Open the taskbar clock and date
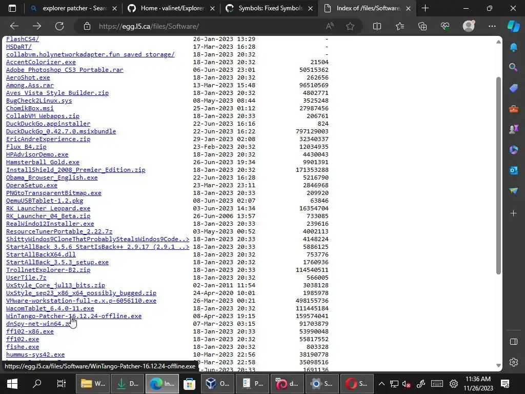The image size is (525, 394). 478,384
